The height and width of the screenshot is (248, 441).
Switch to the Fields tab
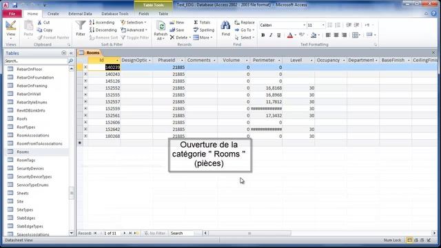[144, 14]
